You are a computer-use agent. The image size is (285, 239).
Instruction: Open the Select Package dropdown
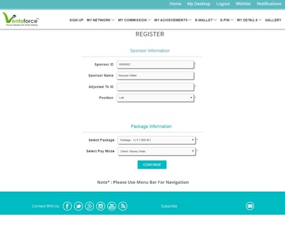point(157,140)
